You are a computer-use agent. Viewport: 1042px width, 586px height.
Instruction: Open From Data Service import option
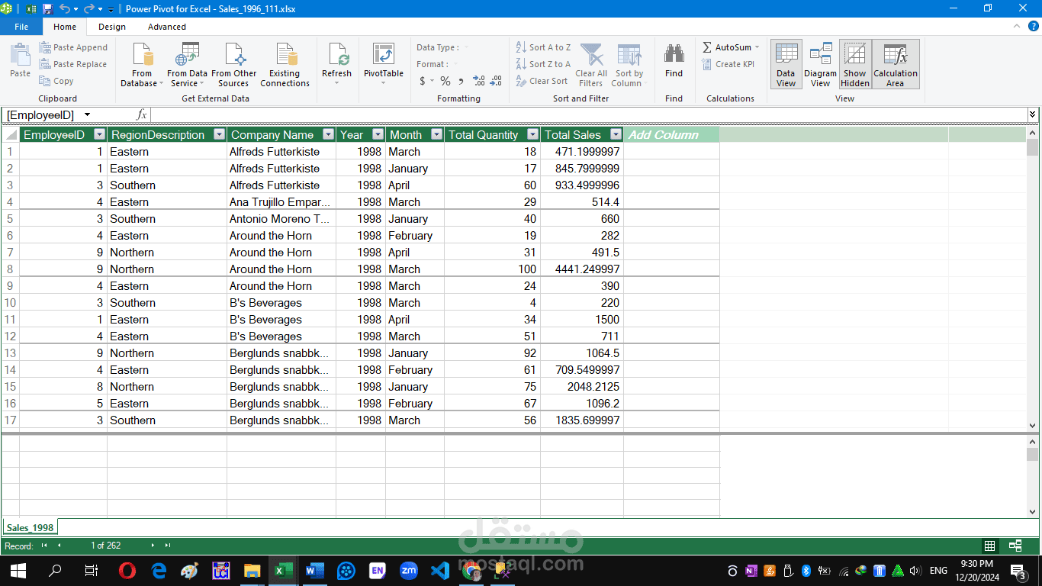(187, 65)
